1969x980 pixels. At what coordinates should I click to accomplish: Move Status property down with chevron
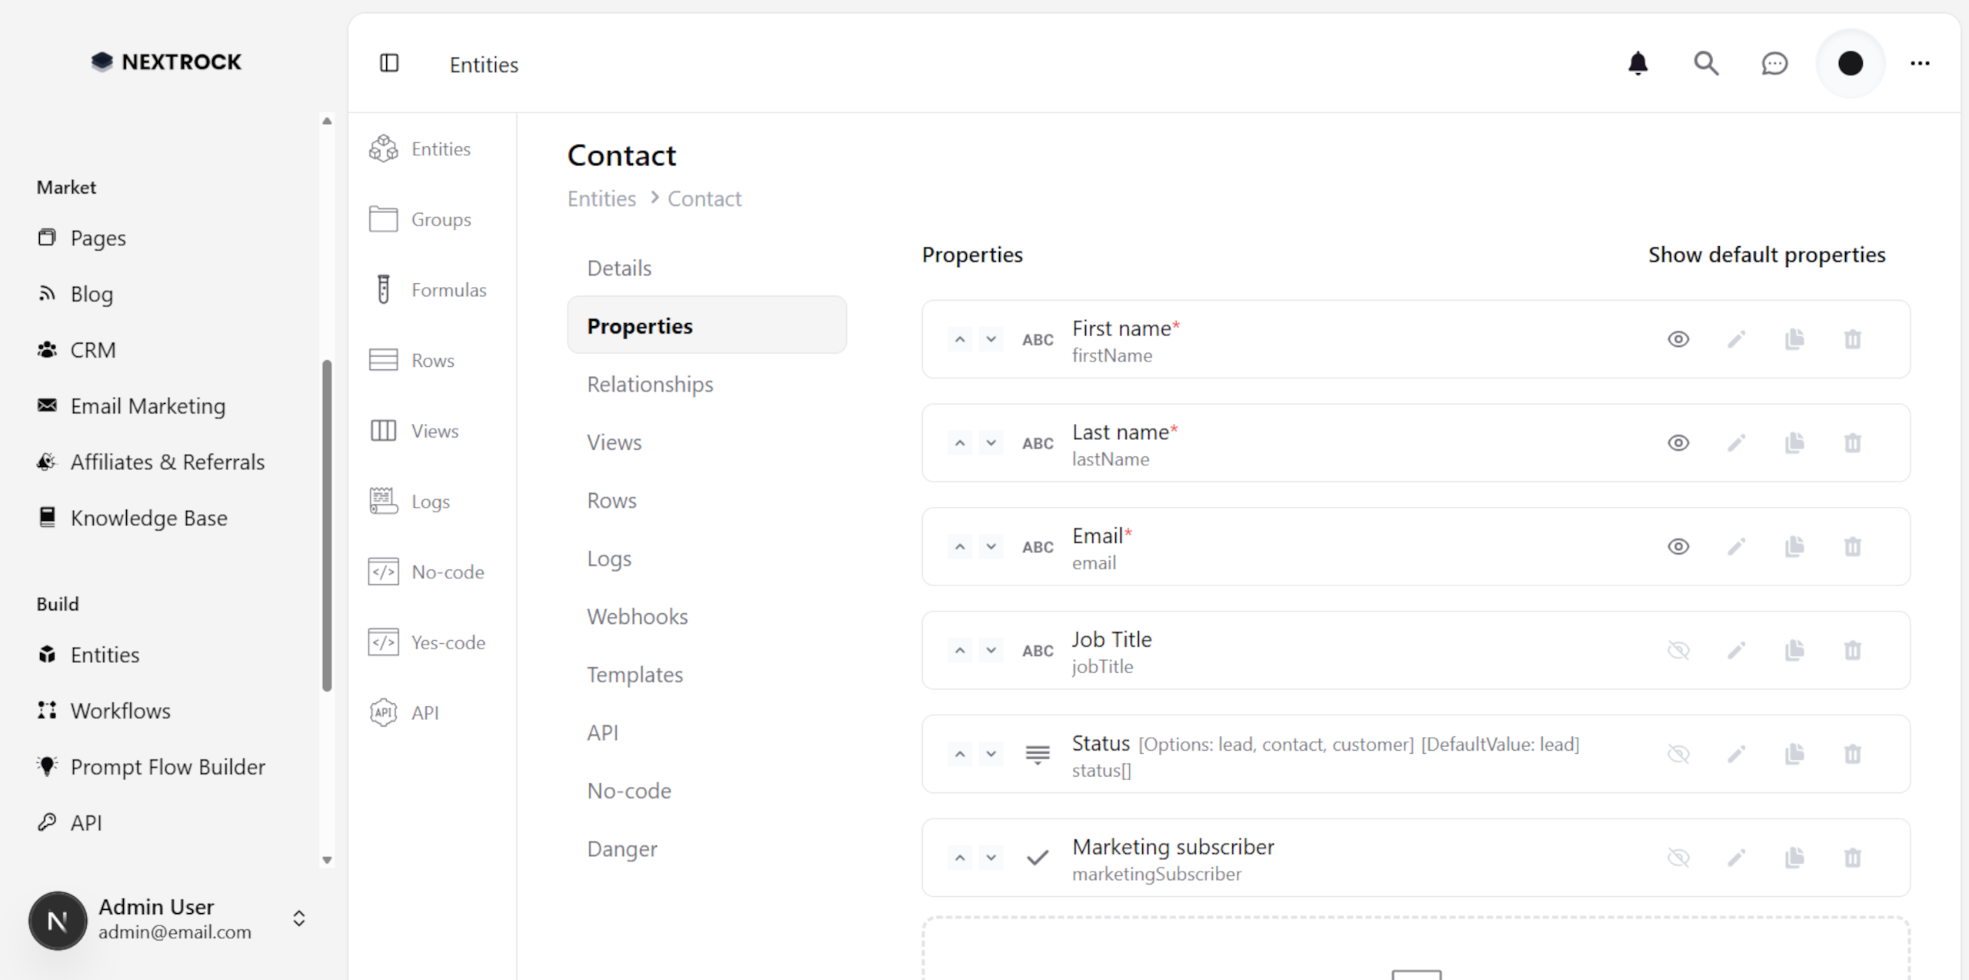click(x=991, y=754)
